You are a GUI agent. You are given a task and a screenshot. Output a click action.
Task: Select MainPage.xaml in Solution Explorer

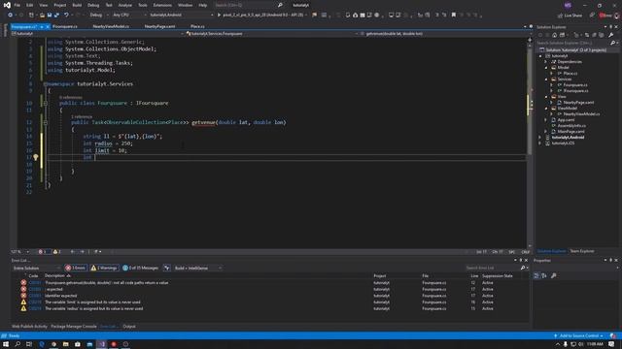click(570, 132)
